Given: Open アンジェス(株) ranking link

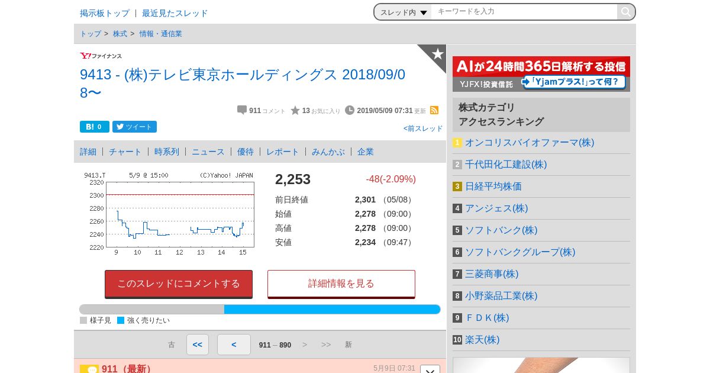Looking at the screenshot, I should [496, 208].
